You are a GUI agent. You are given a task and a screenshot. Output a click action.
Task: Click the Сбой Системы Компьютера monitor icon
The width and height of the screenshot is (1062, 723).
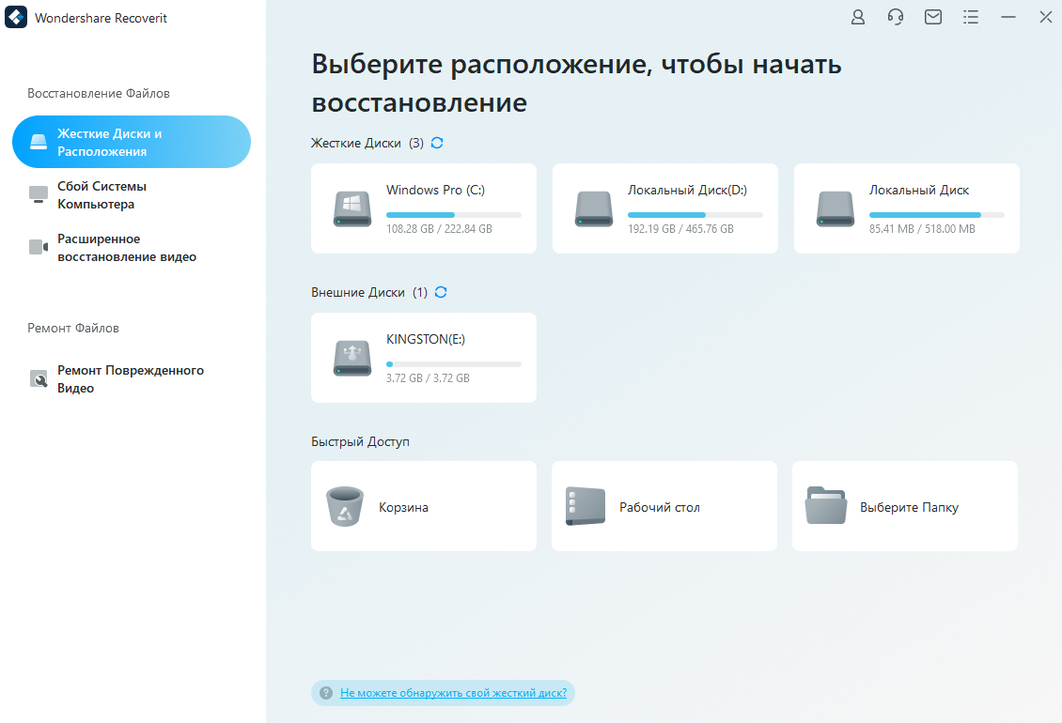coord(39,195)
